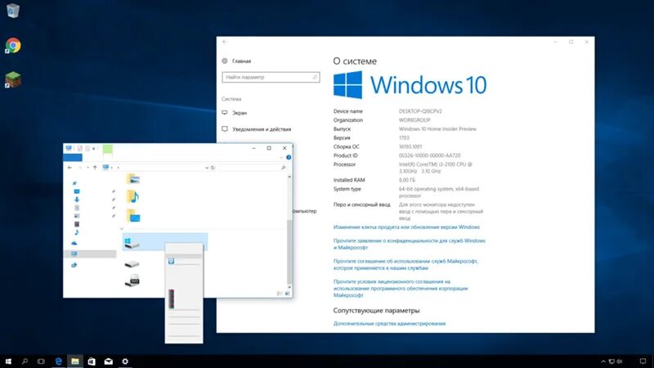This screenshot has height=368, width=654.
Task: Go up one folder level in Explorer
Action: [95, 168]
